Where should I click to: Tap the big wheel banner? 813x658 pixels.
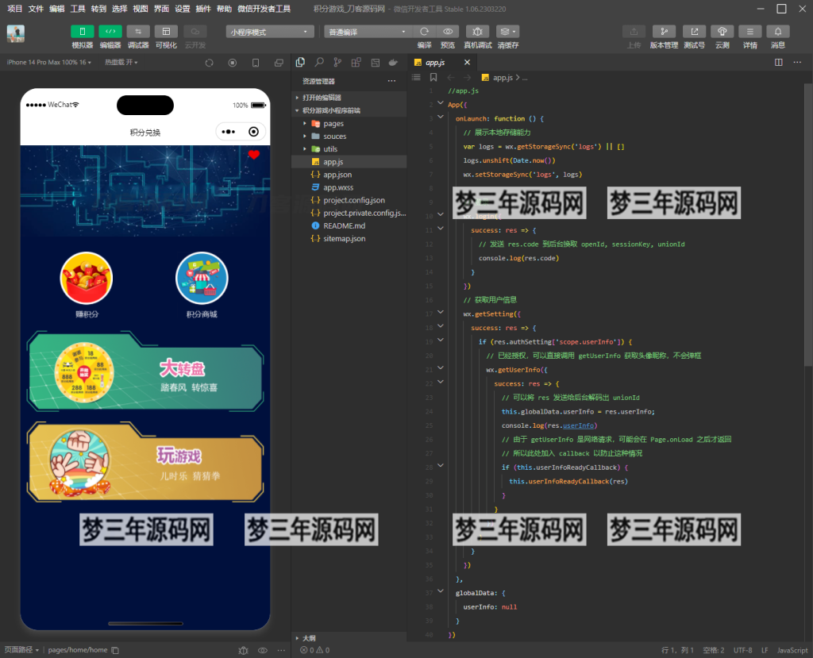click(x=145, y=371)
